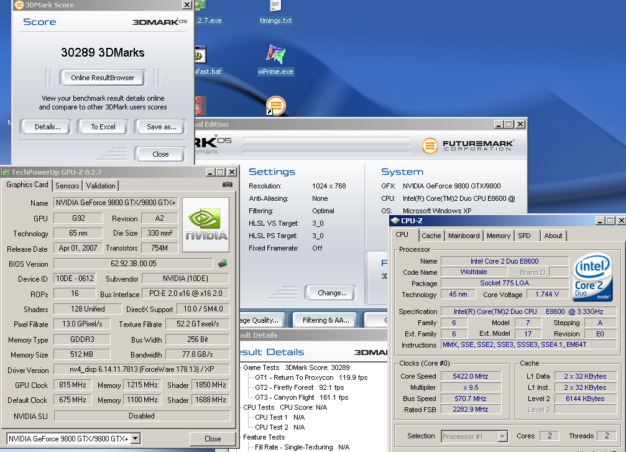The height and width of the screenshot is (452, 626).
Task: Click the CPU-Z title bar icon
Action: tap(395, 221)
